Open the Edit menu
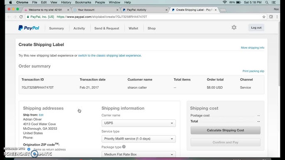 click(44, 2)
